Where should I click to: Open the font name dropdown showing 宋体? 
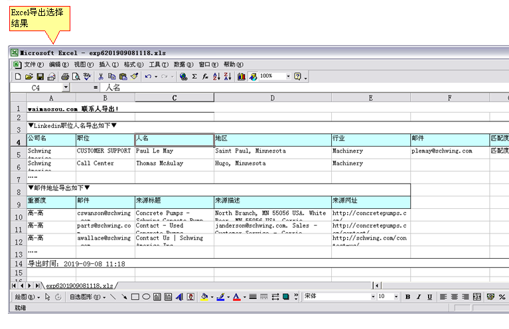tap(373, 296)
